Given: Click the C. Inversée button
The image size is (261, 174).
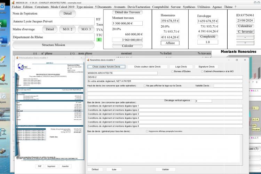Looking at the screenshot, I should tap(245, 32).
